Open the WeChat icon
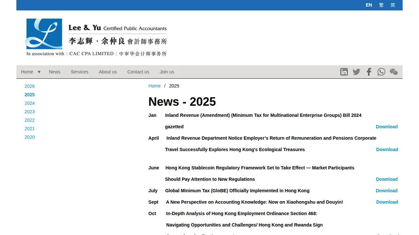 (x=394, y=72)
